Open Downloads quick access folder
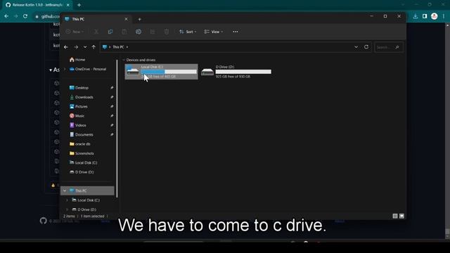The width and height of the screenshot is (450, 253). [x=82, y=97]
